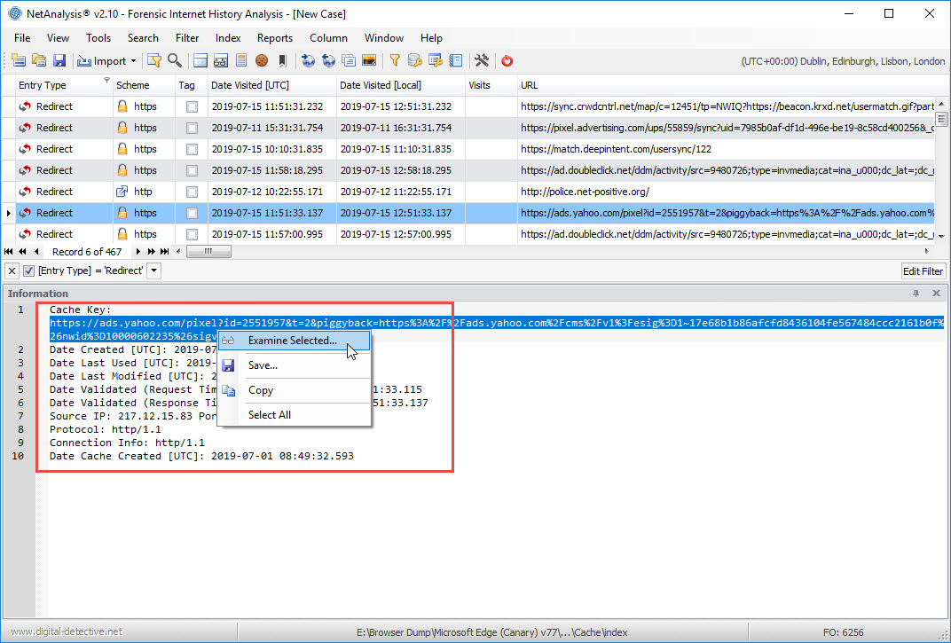Viewport: 951px width, 643px height.
Task: Click the orange lined document icon
Action: pos(240,60)
